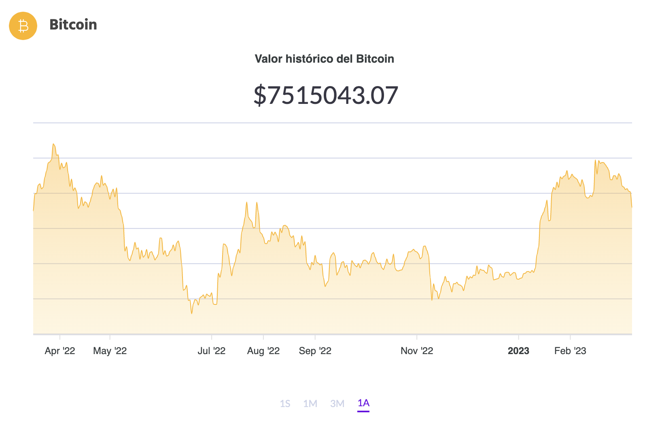Click the active 1A range selector
The height and width of the screenshot is (422, 645).
pos(363,403)
